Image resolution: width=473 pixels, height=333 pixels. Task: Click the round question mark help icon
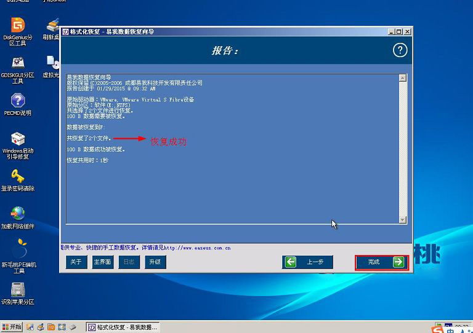(400, 50)
